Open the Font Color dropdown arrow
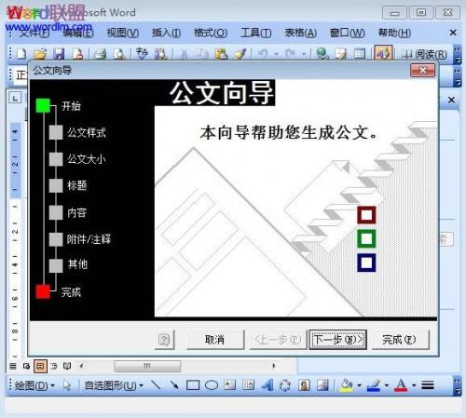466x418 pixels. 414,385
